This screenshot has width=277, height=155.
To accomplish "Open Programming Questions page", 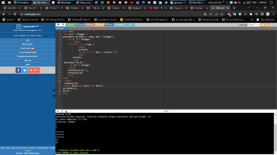I will tap(28, 56).
